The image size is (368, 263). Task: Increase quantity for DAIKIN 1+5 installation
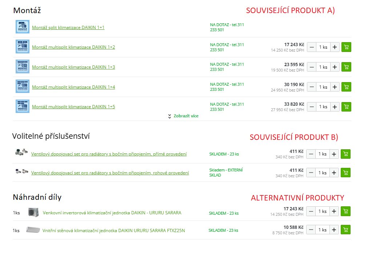point(335,107)
